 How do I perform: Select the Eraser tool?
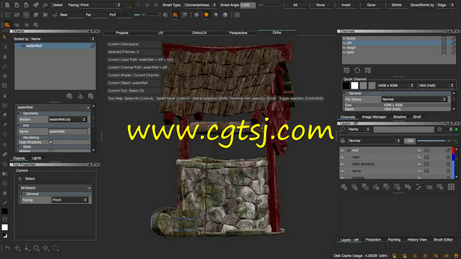coord(5,154)
